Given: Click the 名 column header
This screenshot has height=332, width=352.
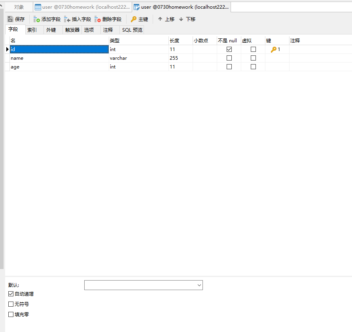Looking at the screenshot, I should pyautogui.click(x=59, y=41).
